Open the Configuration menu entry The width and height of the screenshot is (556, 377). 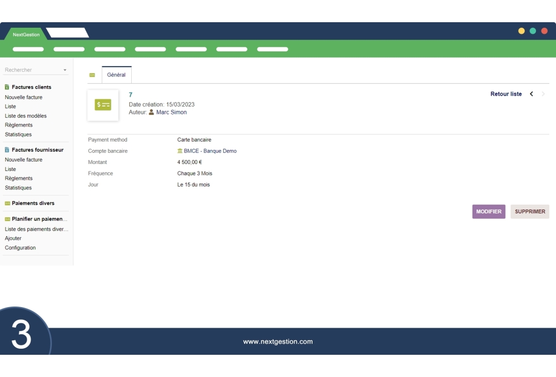click(20, 248)
